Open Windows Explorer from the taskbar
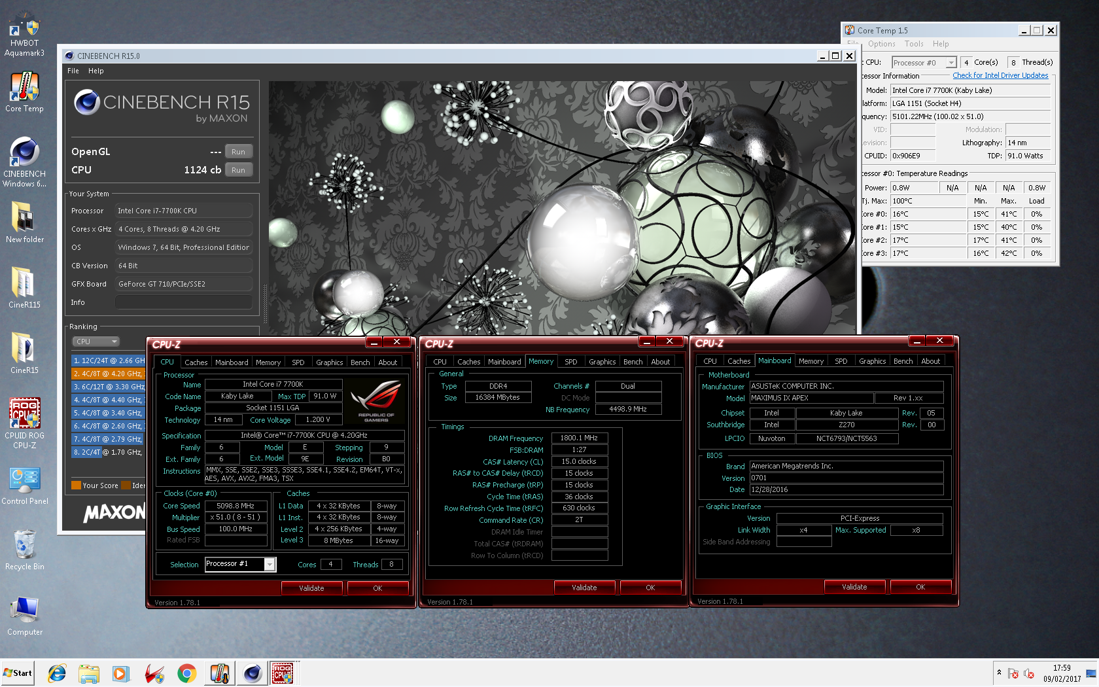The height and width of the screenshot is (687, 1099). tap(89, 673)
